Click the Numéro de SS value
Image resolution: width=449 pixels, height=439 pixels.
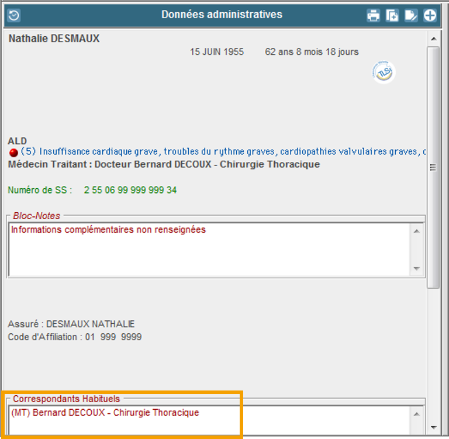pos(130,190)
